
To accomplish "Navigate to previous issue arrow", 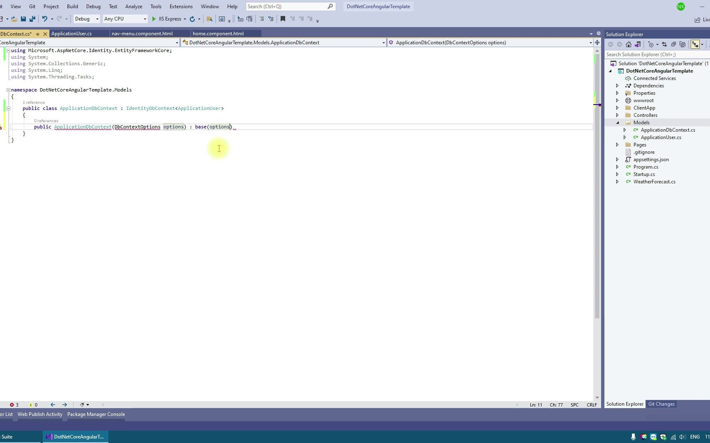I will pos(53,405).
